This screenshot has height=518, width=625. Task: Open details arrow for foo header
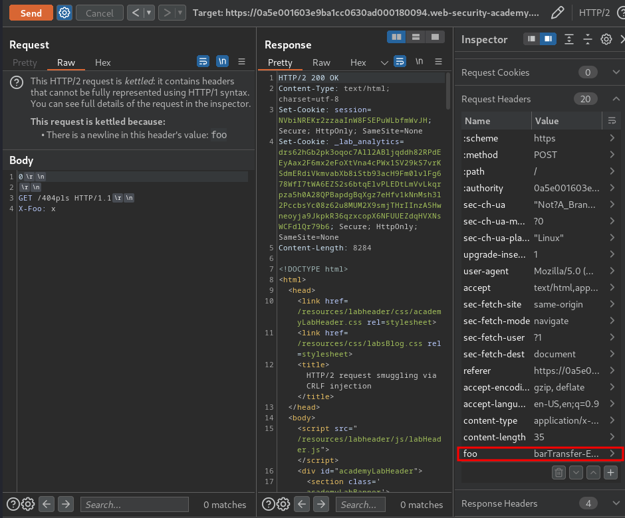(612, 453)
